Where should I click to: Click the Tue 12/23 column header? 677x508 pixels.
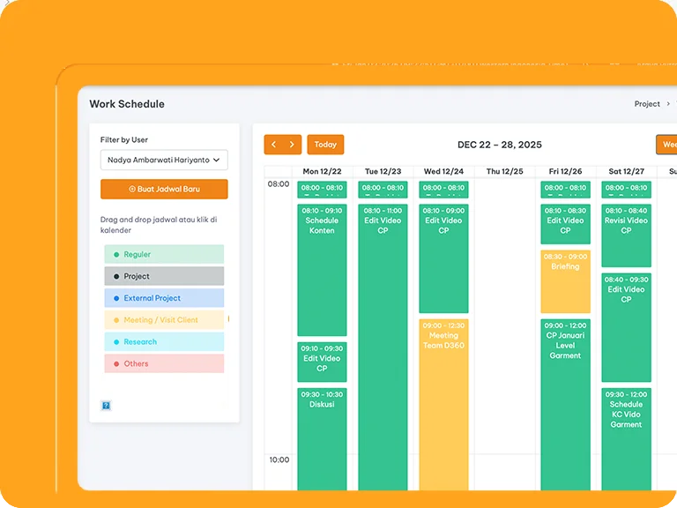pyautogui.click(x=383, y=171)
